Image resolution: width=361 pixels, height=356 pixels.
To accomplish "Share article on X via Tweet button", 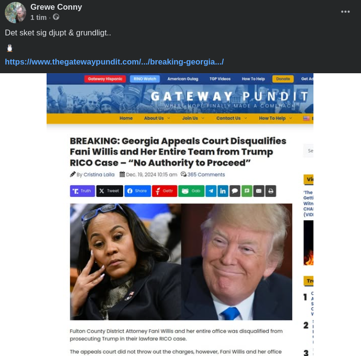I will click(x=110, y=191).
